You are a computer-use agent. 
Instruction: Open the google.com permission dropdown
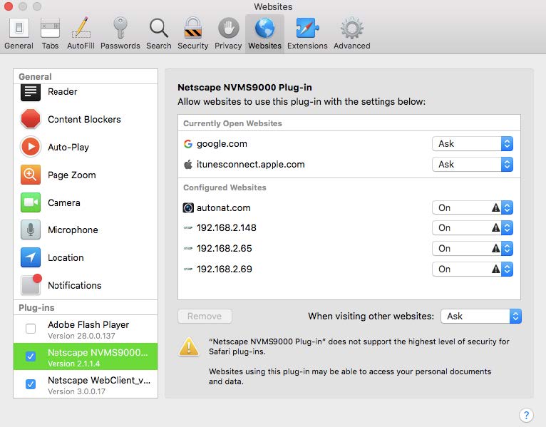tap(473, 143)
